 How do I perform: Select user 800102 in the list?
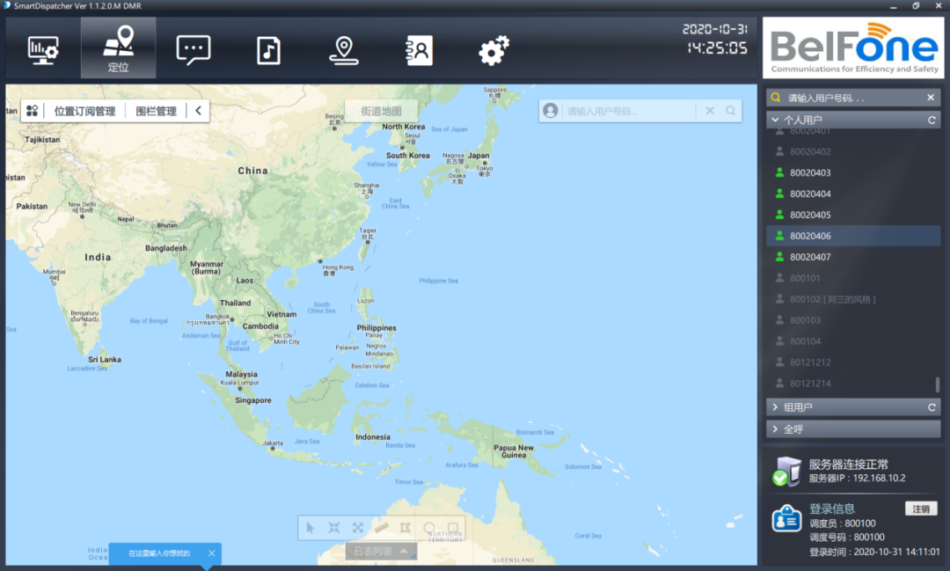point(853,299)
